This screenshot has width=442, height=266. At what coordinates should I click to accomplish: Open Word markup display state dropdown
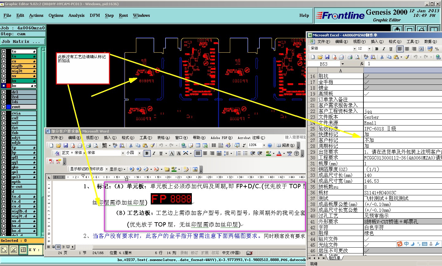[x=107, y=169]
